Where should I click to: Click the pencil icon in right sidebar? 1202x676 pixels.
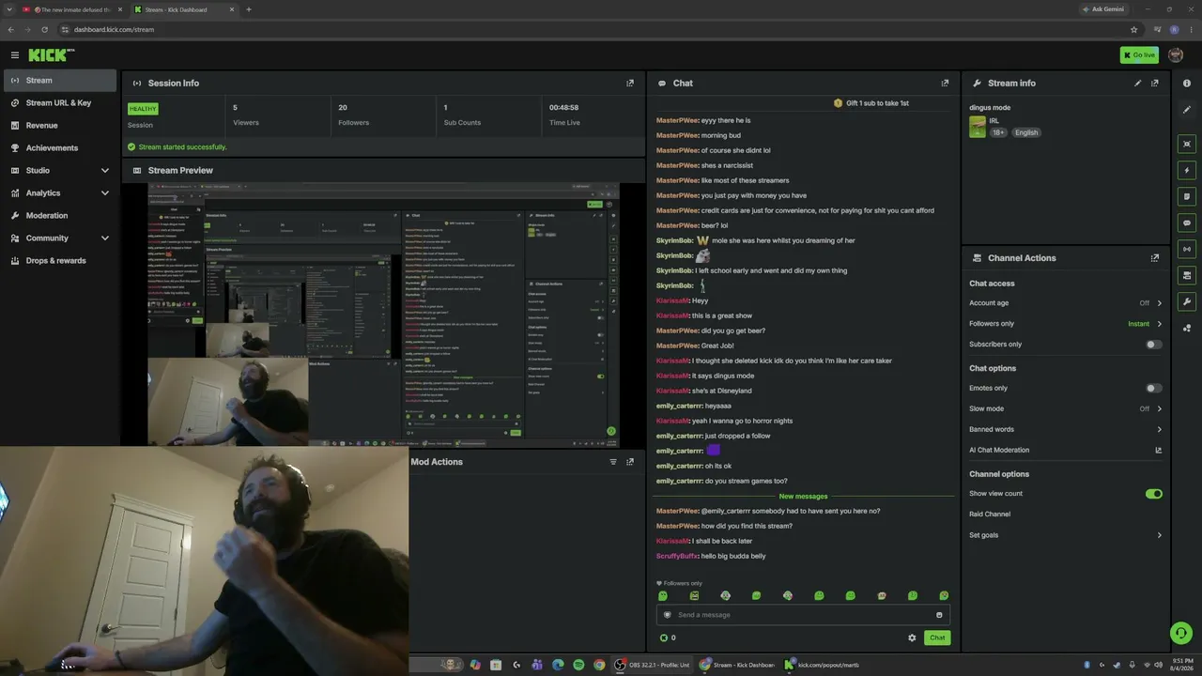tap(1187, 110)
